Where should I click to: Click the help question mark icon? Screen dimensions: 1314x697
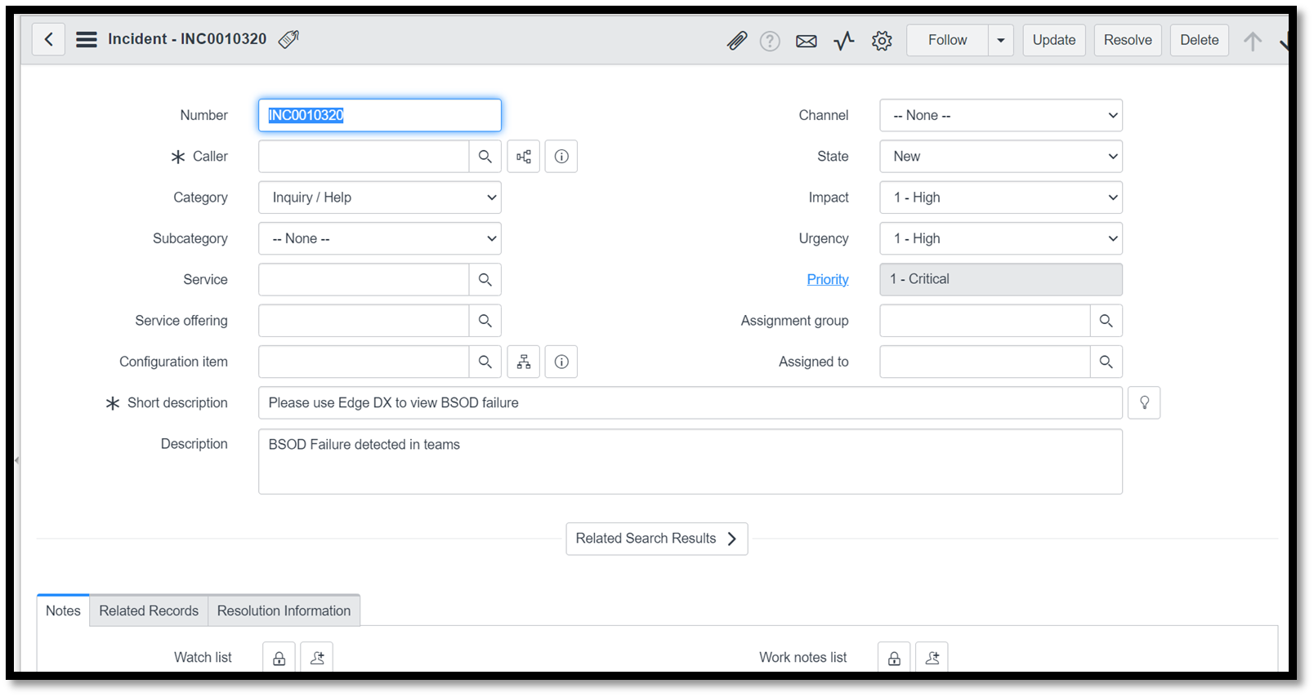point(769,41)
